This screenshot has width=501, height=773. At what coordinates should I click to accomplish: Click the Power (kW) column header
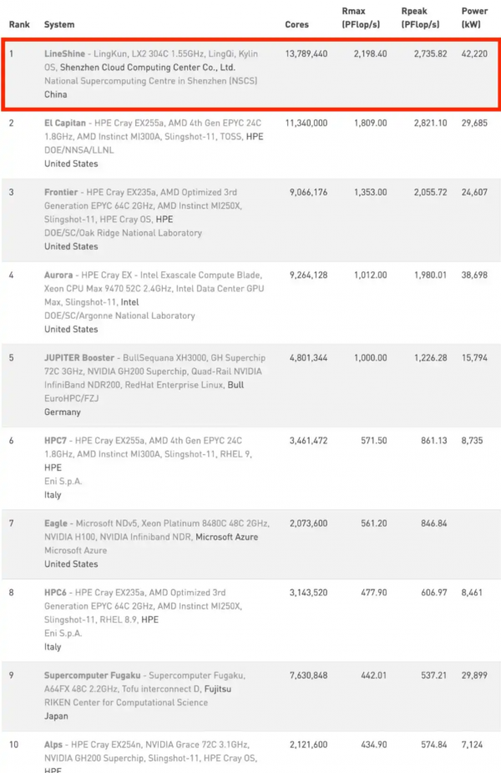474,18
